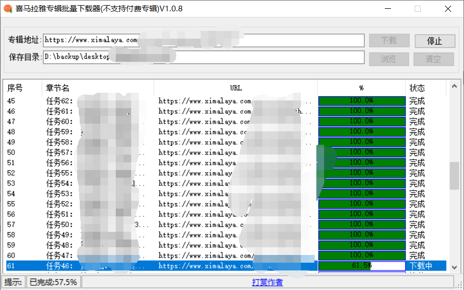Click the 浏览 button
Viewport: 464px width, 290px height.
coord(389,59)
